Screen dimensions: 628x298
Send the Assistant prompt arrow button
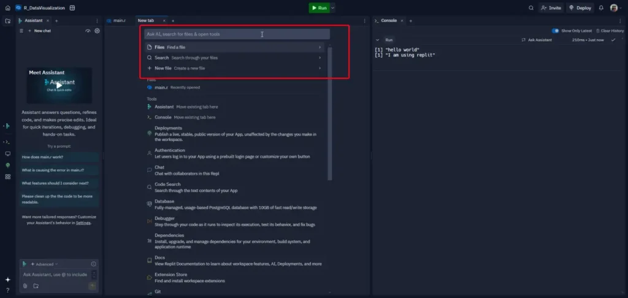93,286
